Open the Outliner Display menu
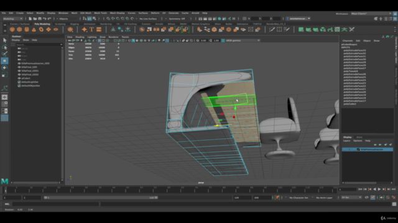This screenshot has width=398, height=223. pyautogui.click(x=16, y=40)
